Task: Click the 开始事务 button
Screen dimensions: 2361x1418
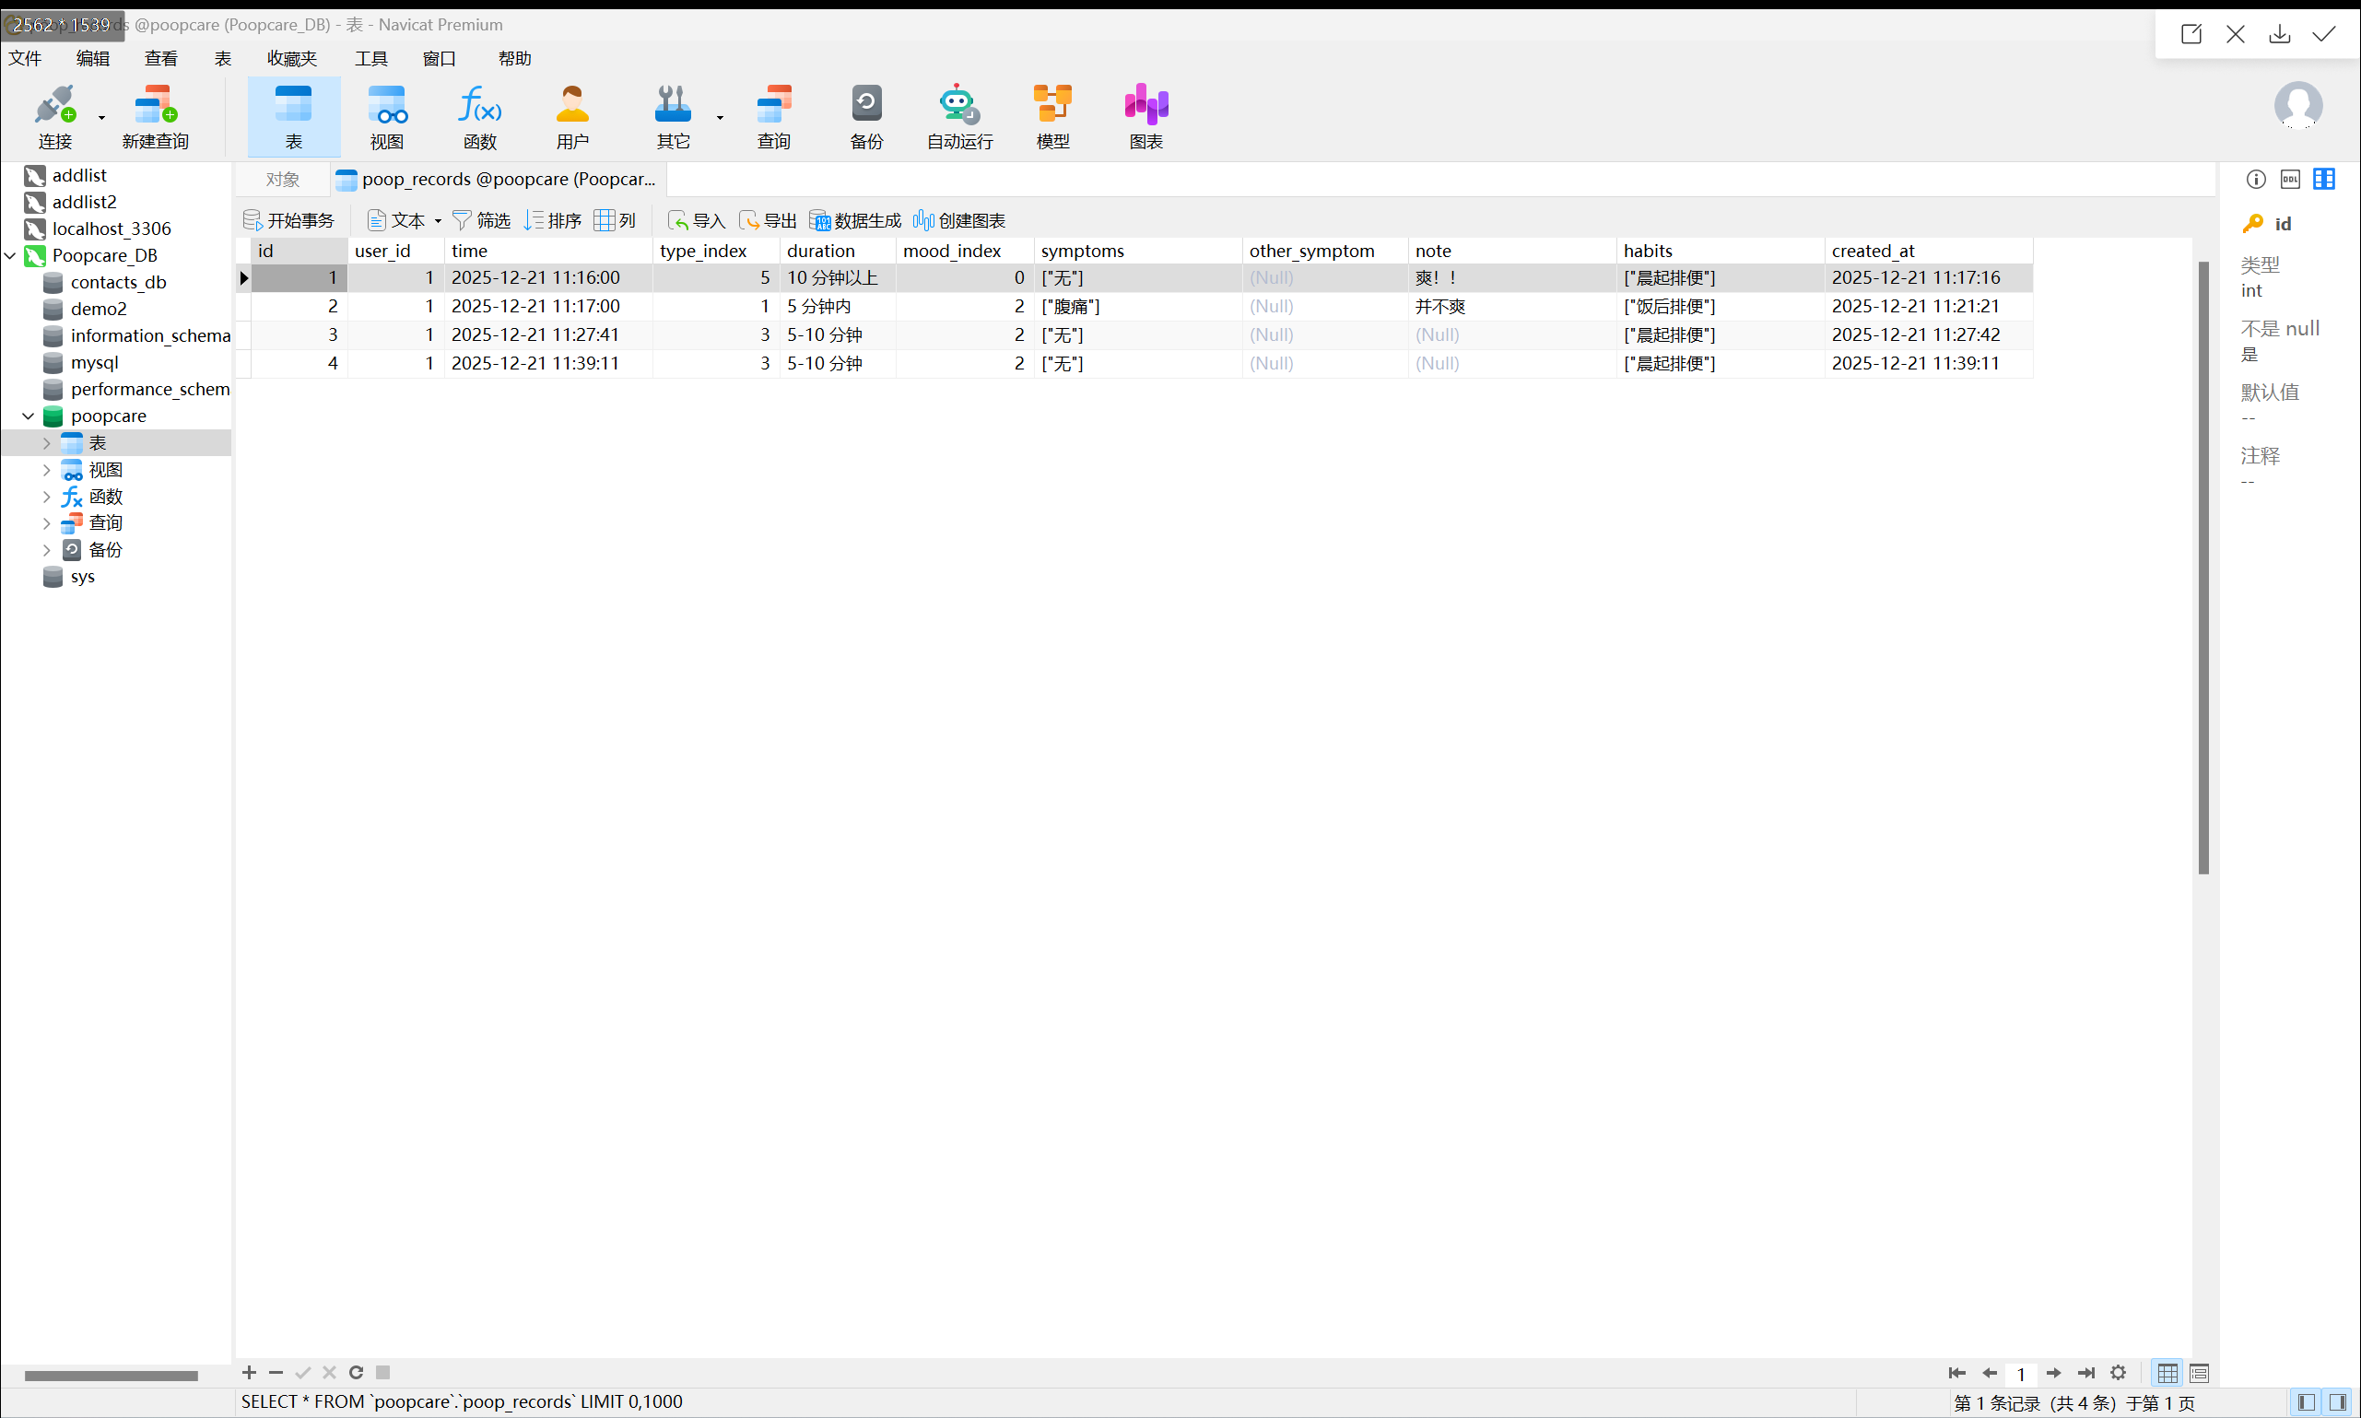Action: (x=289, y=221)
